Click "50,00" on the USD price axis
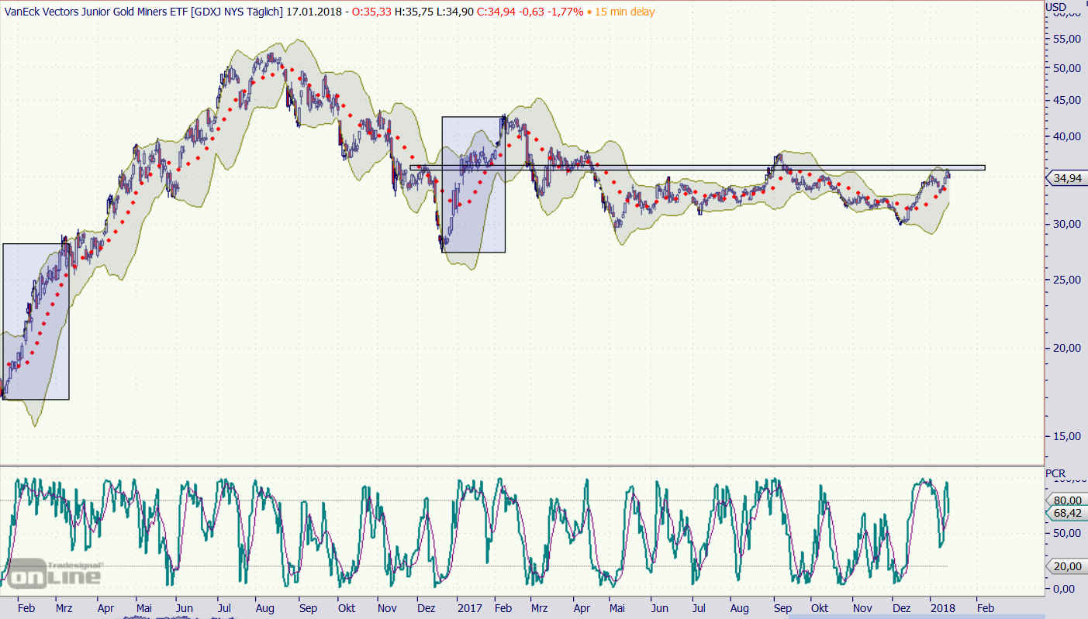This screenshot has height=619, width=1088. 1066,68
